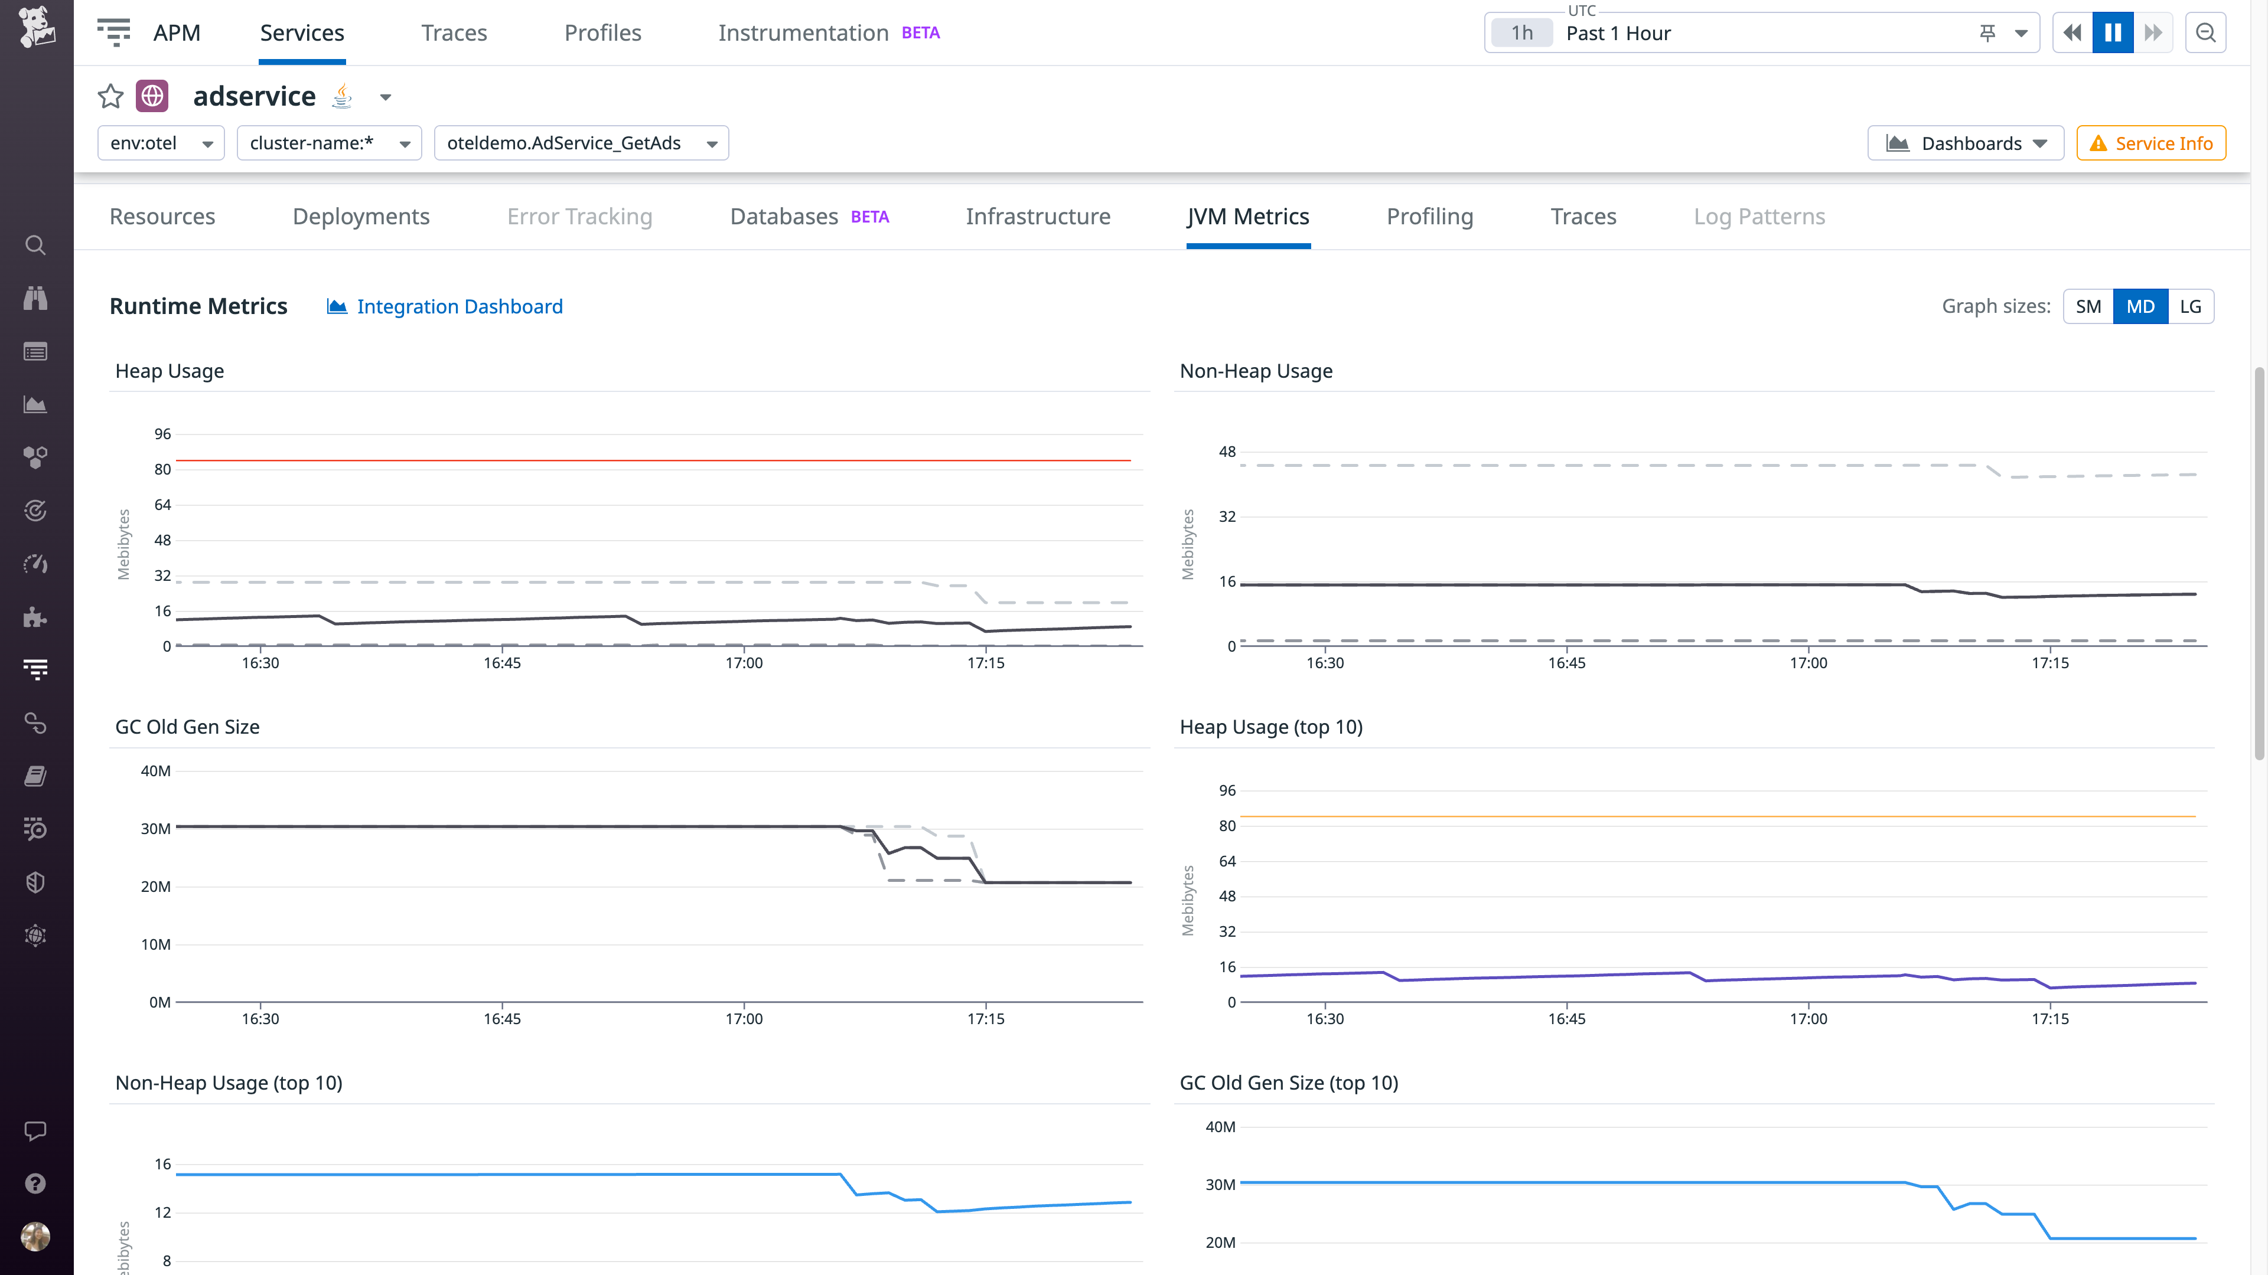Pause live data refresh with the pause button
The width and height of the screenshot is (2268, 1275).
click(x=2112, y=32)
